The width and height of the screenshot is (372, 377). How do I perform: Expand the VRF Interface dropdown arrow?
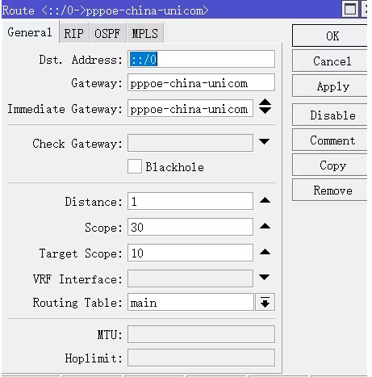coord(264,277)
